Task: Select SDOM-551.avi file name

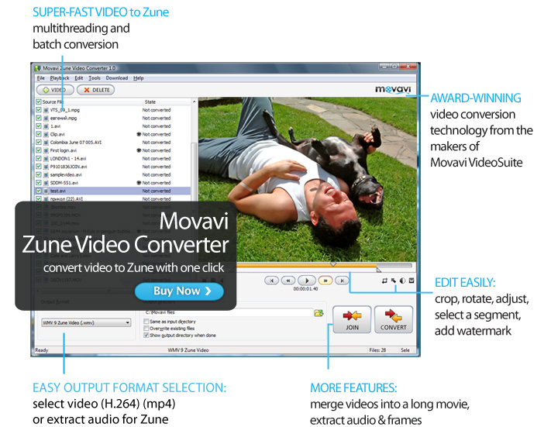Action: (64, 183)
